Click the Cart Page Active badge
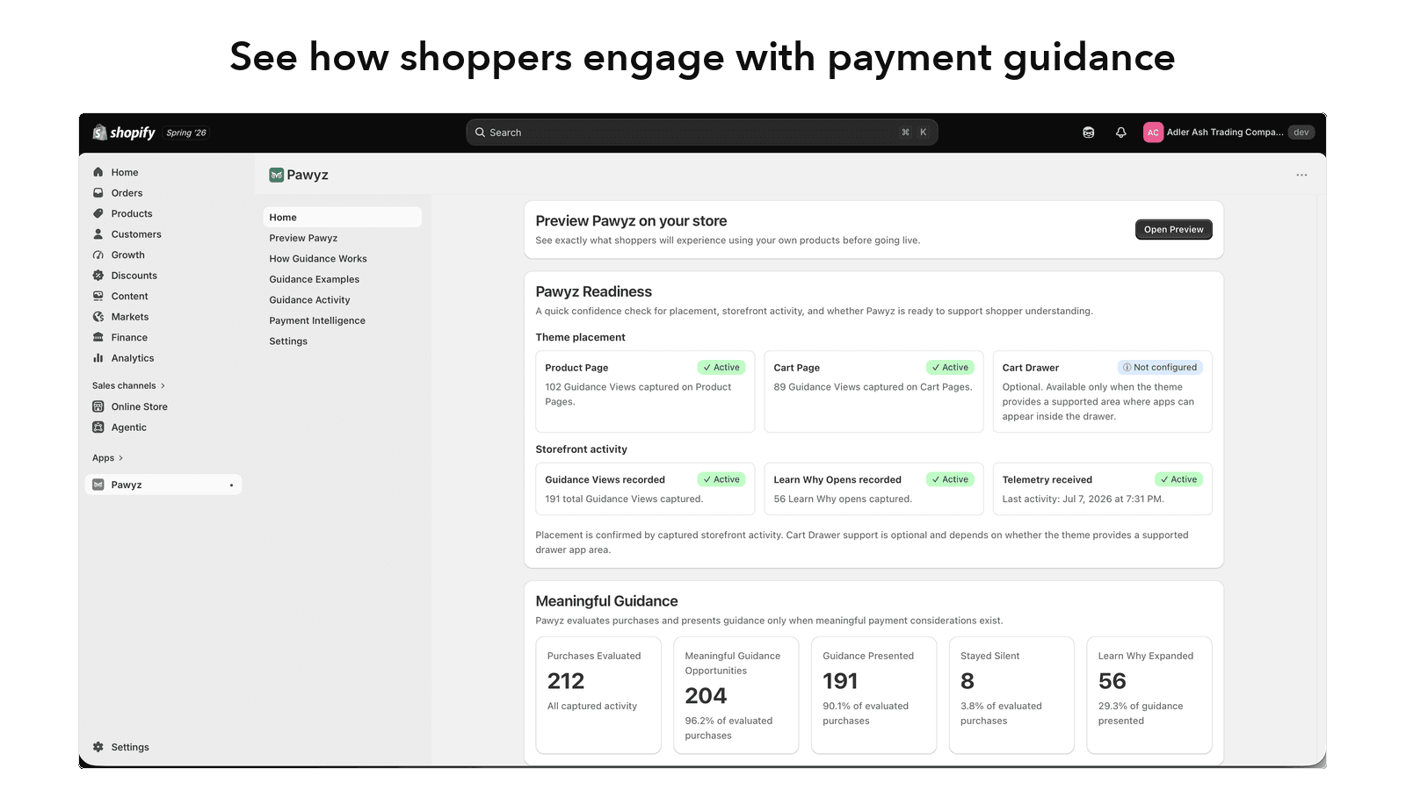This screenshot has height=790, width=1406. pyautogui.click(x=950, y=368)
